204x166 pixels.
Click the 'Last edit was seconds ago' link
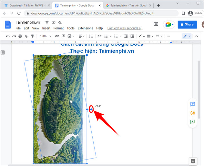[125, 28]
